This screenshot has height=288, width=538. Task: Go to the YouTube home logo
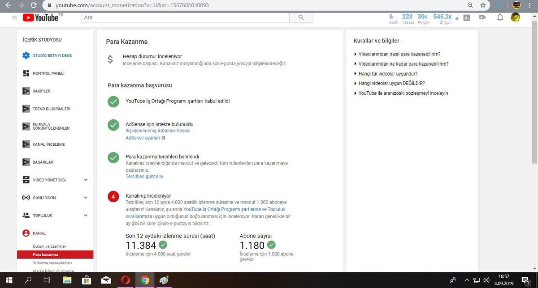[40, 18]
